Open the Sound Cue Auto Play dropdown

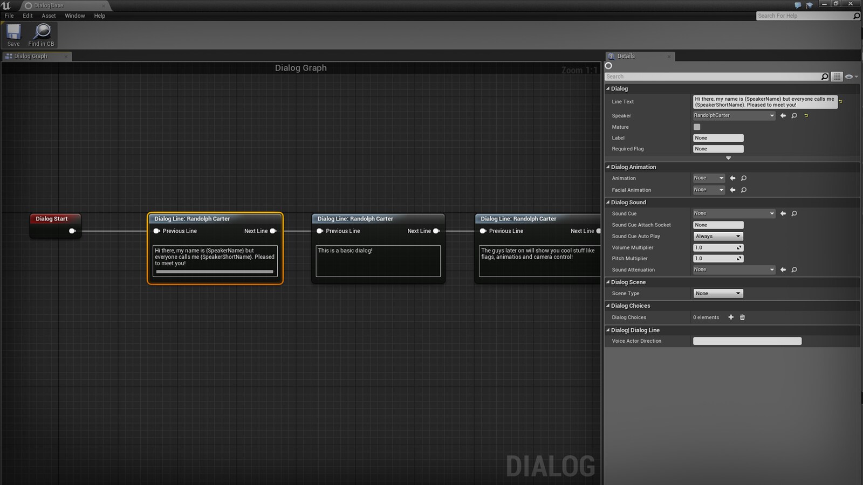coord(718,236)
